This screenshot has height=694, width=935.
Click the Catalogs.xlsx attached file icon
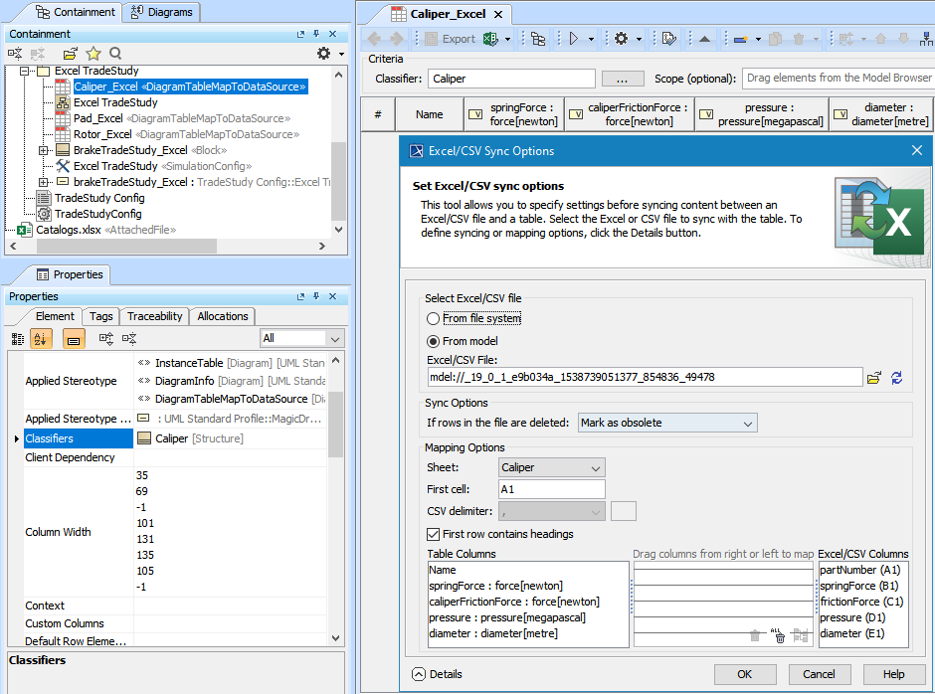coord(24,230)
